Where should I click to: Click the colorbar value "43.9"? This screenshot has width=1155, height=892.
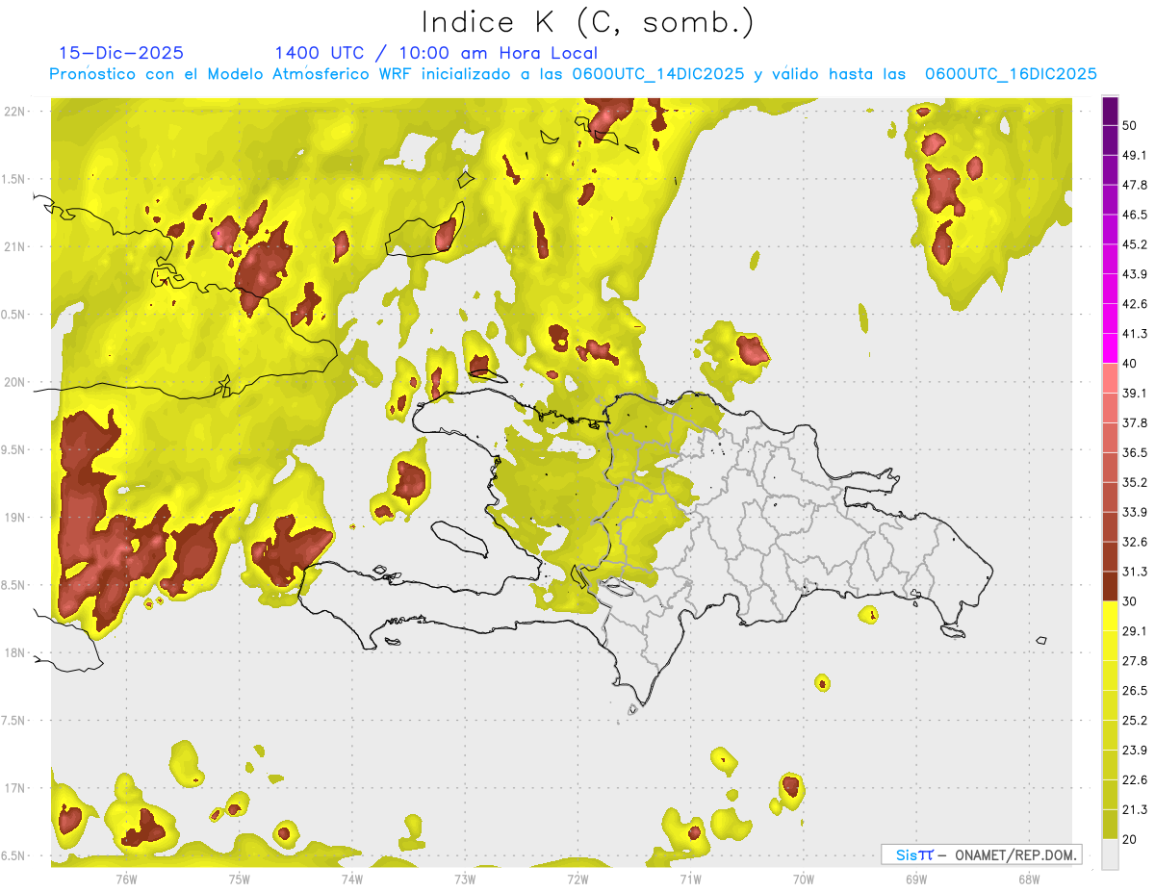pos(1136,274)
